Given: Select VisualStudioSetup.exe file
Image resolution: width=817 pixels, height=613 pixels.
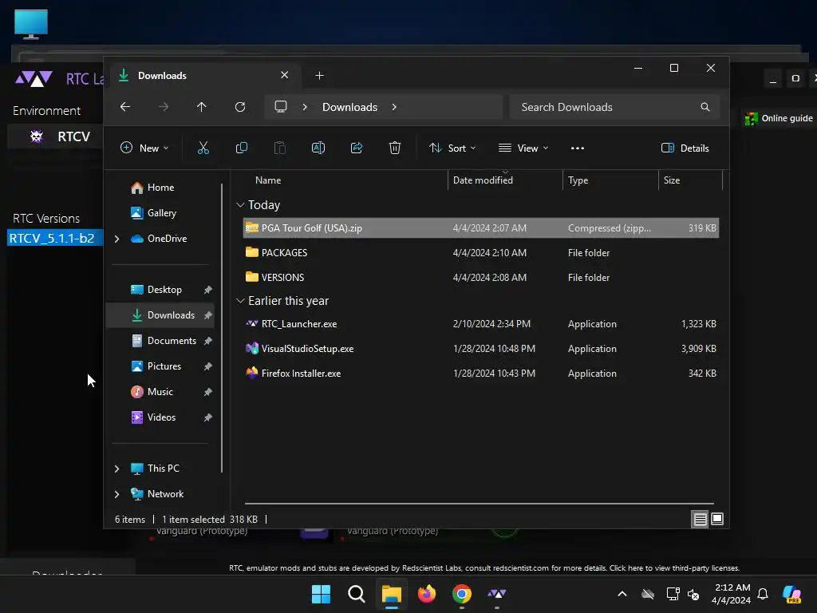Looking at the screenshot, I should pos(481,349).
